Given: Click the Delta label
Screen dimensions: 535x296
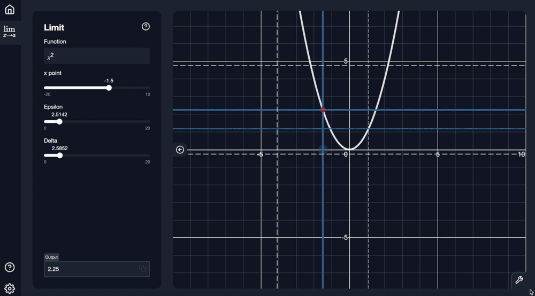Looking at the screenshot, I should pos(50,141).
